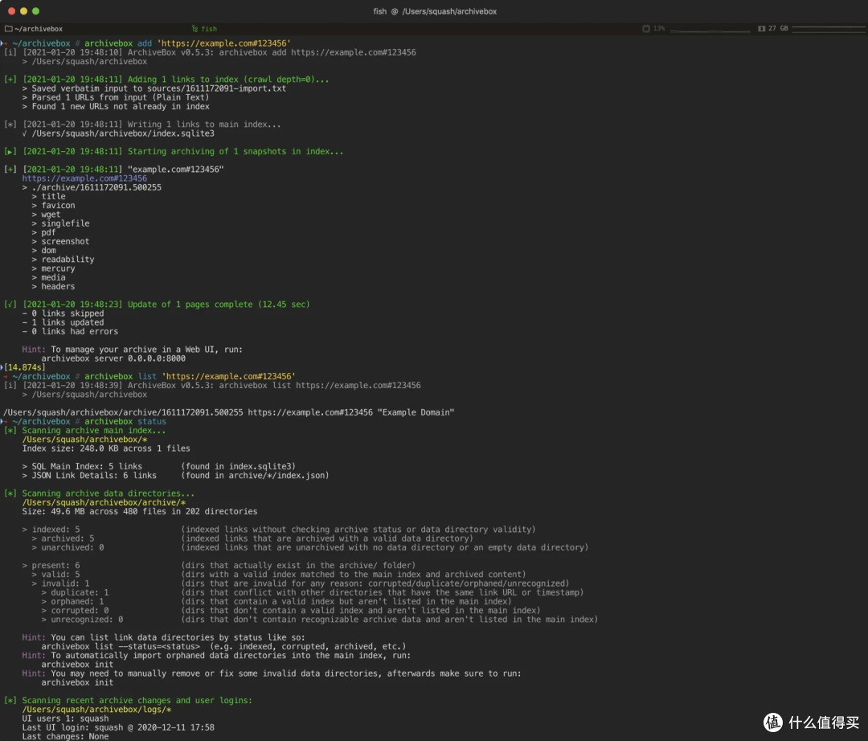Select the ~/archivebox tab
868x741 pixels.
tap(33, 29)
